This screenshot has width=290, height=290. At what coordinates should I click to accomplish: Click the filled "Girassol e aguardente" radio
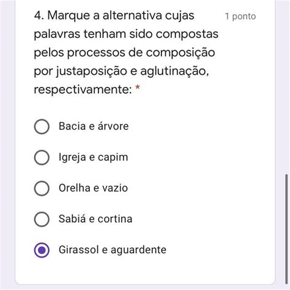(x=42, y=250)
